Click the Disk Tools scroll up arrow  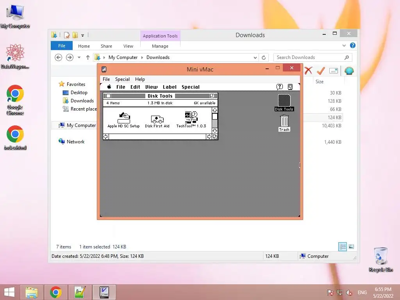tap(215, 110)
